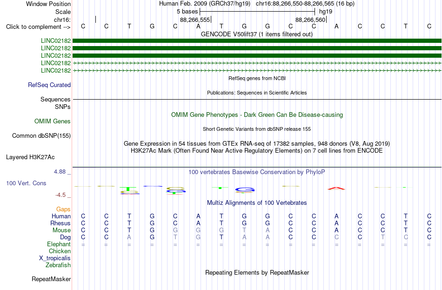Viewport: 442px width, 290px height.
Task: Open the OMIM Gene Phenotypes track title
Action: coord(257,115)
